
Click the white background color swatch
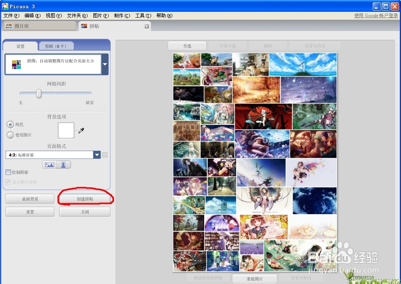(66, 130)
